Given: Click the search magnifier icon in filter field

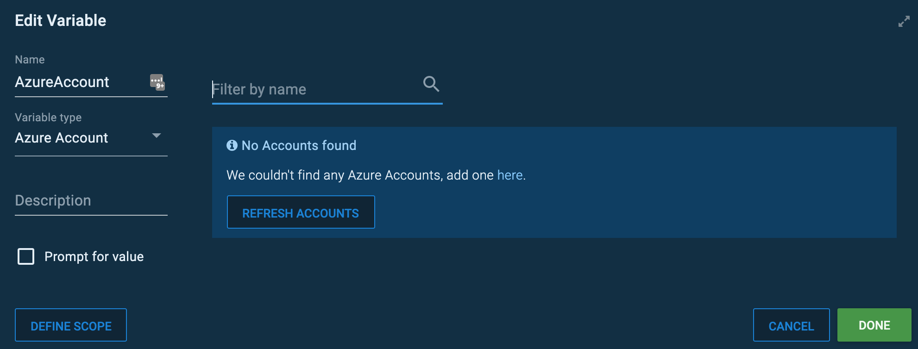Looking at the screenshot, I should click(431, 84).
